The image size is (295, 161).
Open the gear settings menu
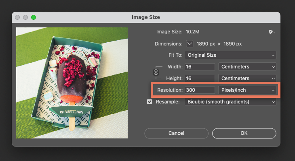click(x=272, y=32)
